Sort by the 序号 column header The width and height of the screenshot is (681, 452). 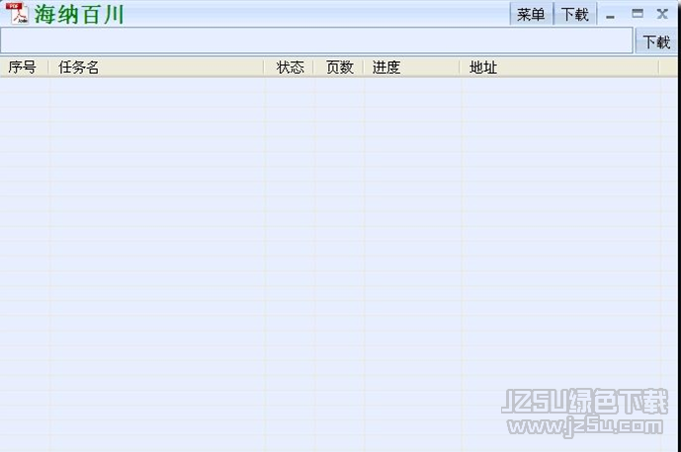tap(24, 67)
